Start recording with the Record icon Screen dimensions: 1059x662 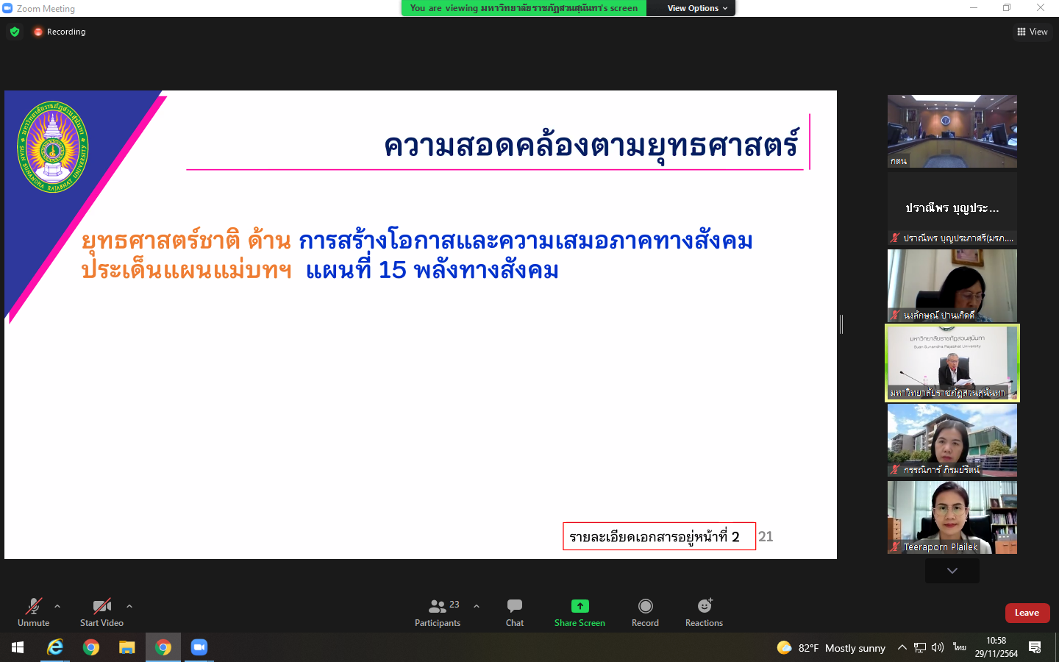tap(645, 606)
